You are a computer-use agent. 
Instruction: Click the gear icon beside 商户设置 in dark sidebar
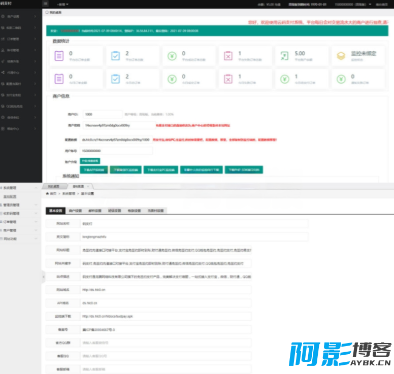pyautogui.click(x=3, y=16)
